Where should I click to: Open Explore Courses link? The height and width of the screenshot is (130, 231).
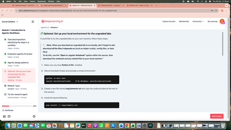point(169,21)
